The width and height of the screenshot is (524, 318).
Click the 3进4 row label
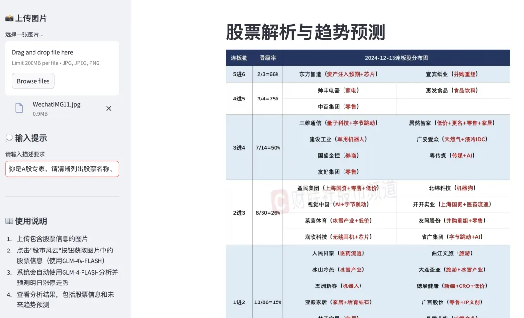[239, 148]
